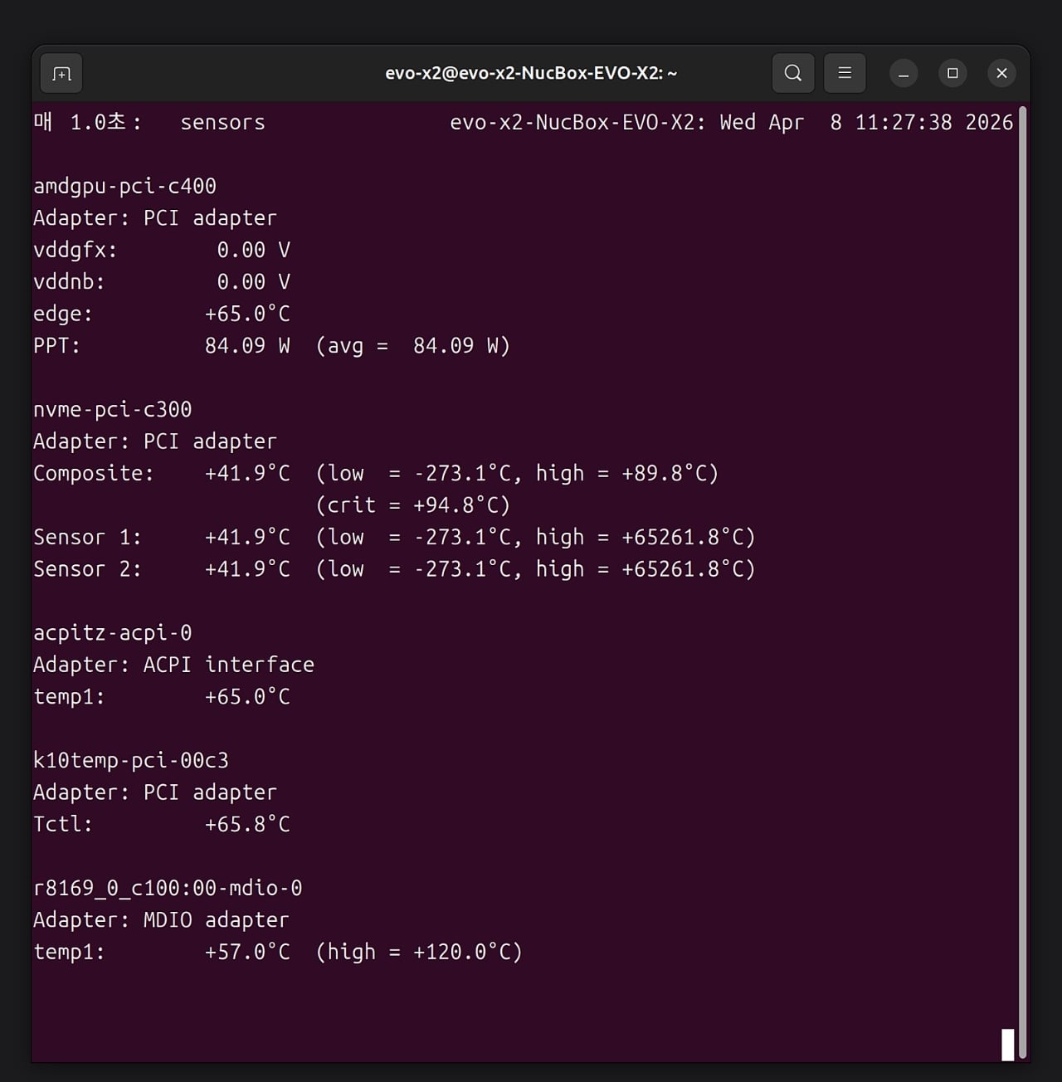Click the nvme-pci-c300 header line
Image resolution: width=1062 pixels, height=1082 pixels.
click(x=113, y=410)
